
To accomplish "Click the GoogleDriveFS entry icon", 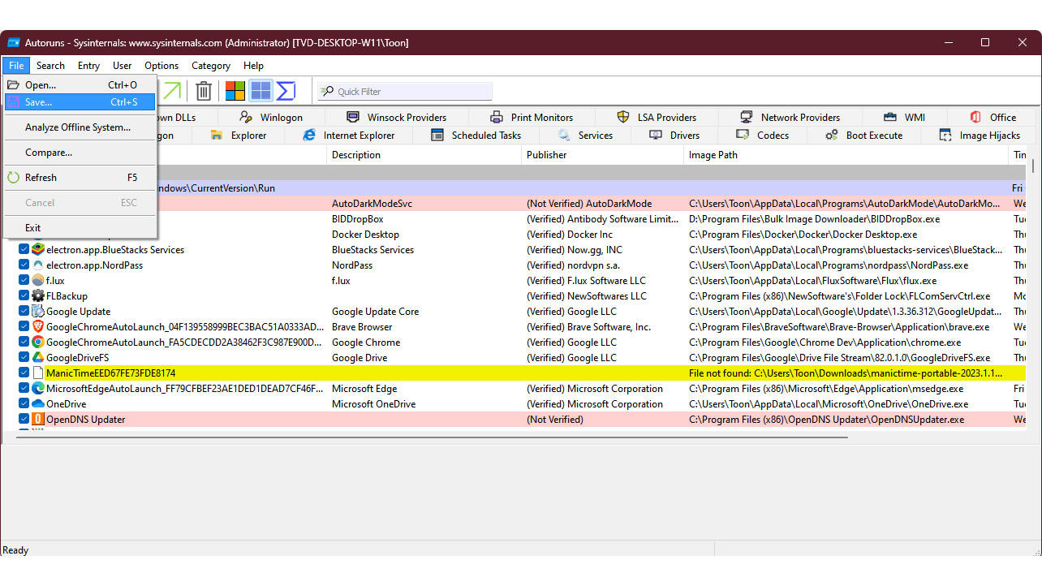I will click(x=37, y=358).
